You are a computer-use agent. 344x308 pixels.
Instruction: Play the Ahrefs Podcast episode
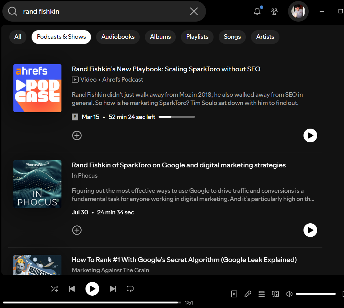click(310, 135)
